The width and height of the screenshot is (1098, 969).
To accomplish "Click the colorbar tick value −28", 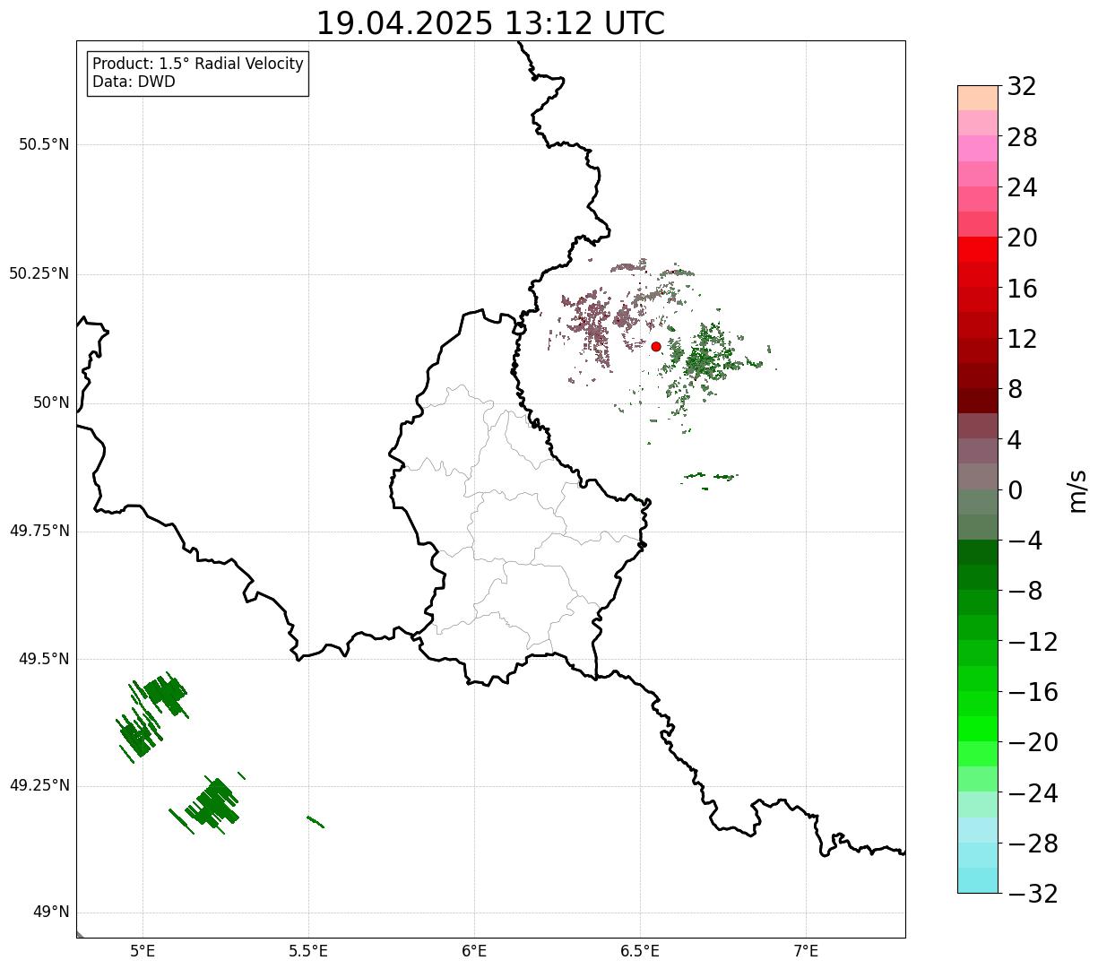I will pyautogui.click(x=1033, y=844).
